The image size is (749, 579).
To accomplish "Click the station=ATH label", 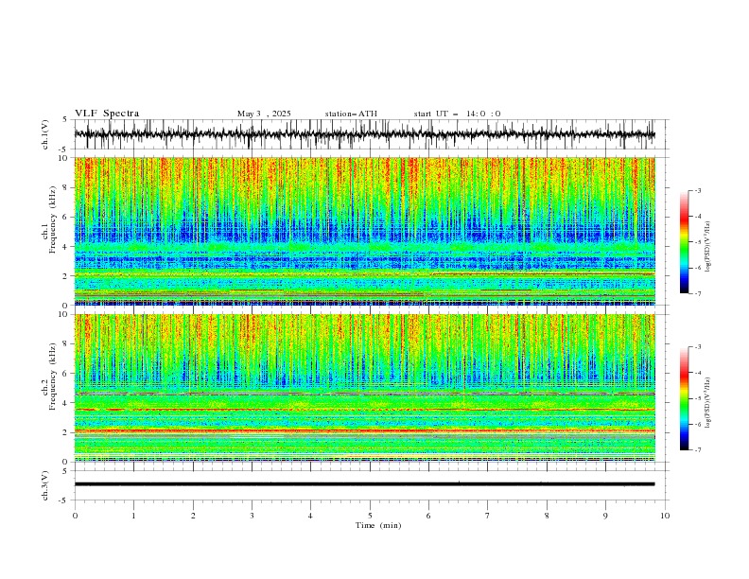I will [351, 114].
